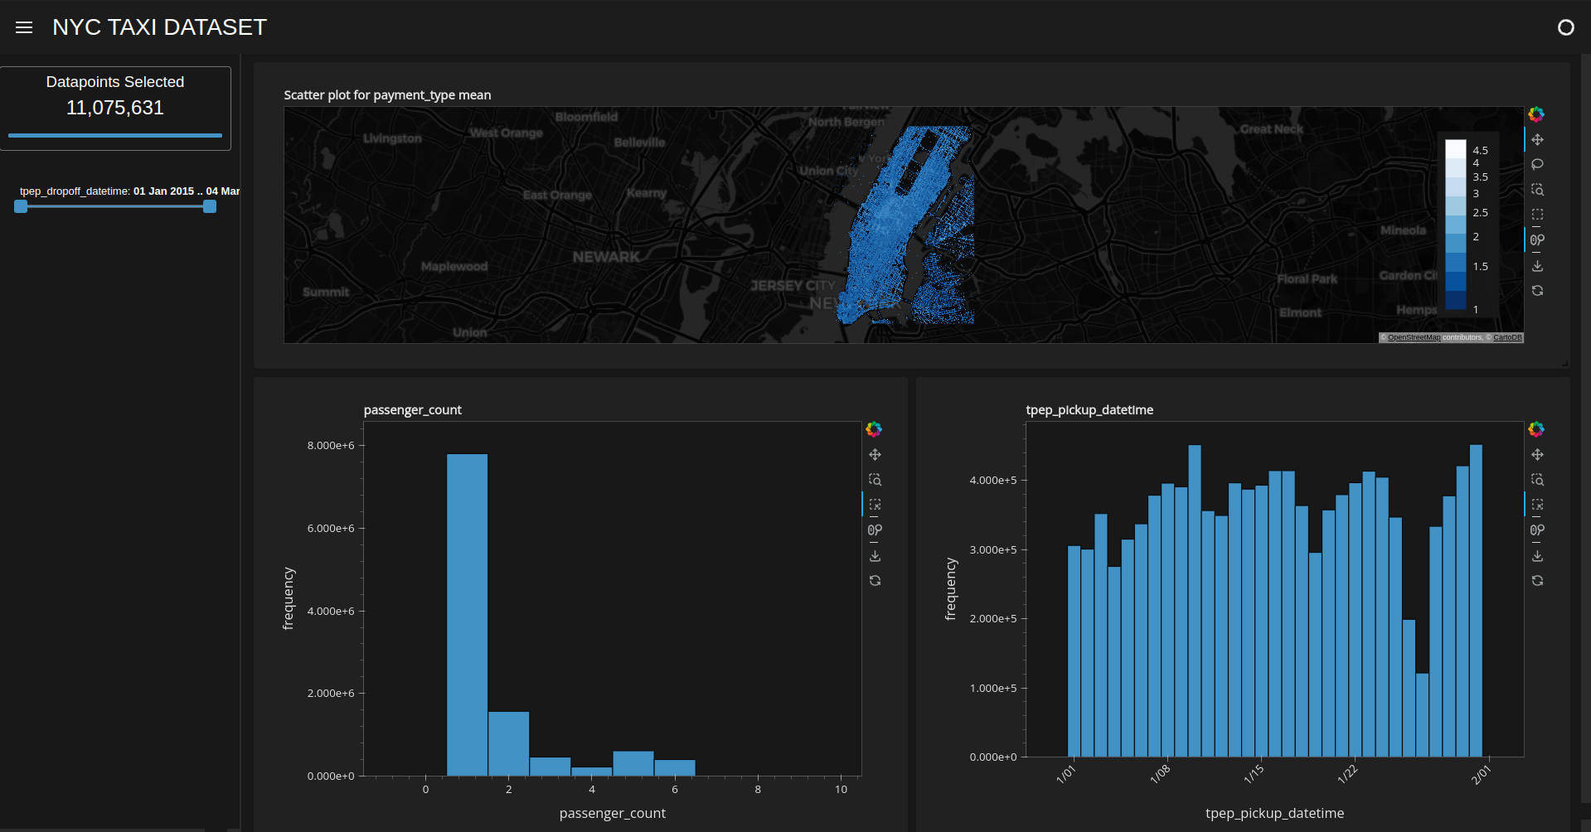Enable Pan tool on pickup datetime chart
Image resolution: width=1591 pixels, height=832 pixels.
click(1537, 455)
